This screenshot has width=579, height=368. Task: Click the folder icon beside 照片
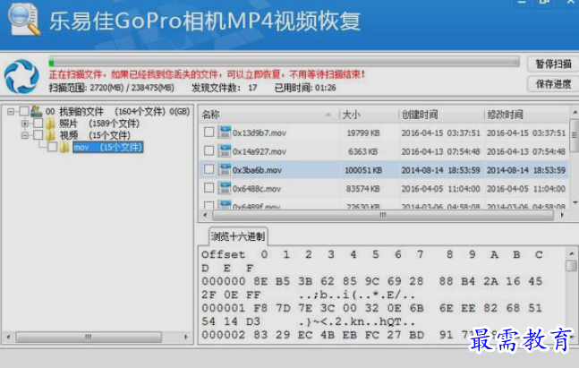click(x=51, y=123)
